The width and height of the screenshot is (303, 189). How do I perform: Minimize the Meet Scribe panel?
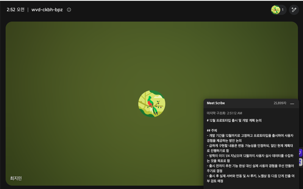(292, 104)
